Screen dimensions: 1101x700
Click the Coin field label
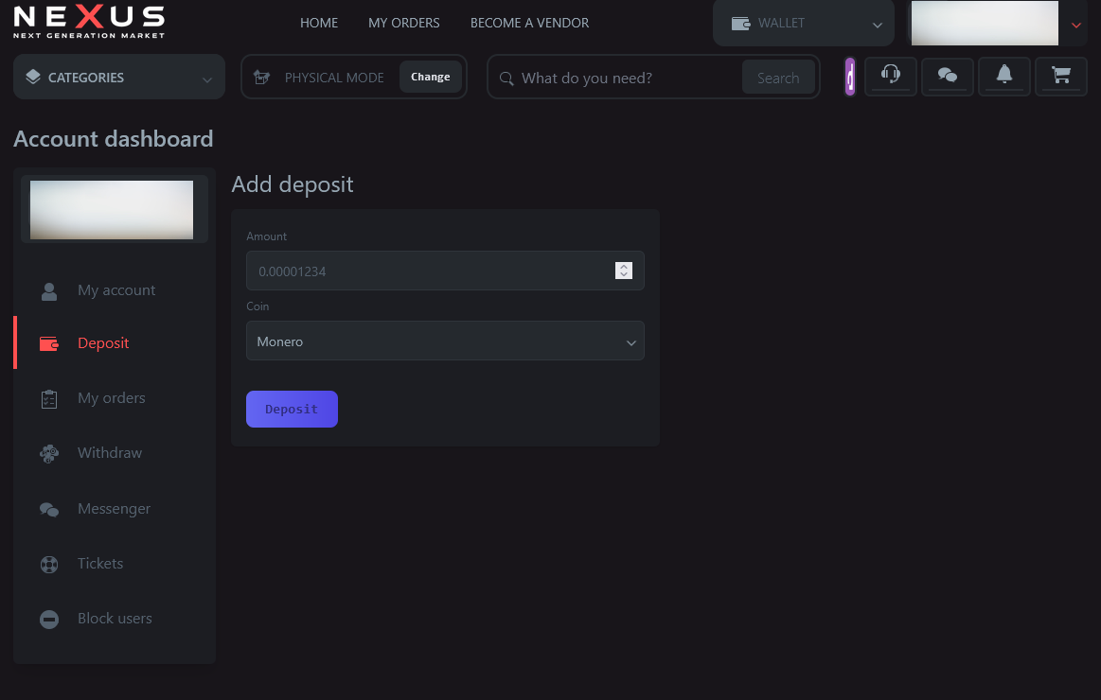[x=257, y=306]
